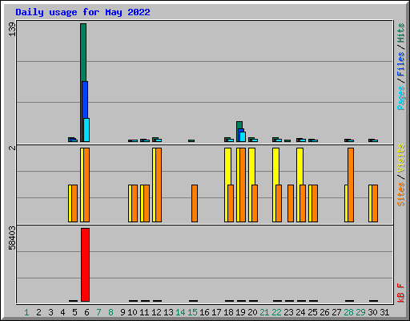Screen dimensions: 410x321
Task: Click the 'Daily usage for May 2022' title
Action: (x=82, y=12)
